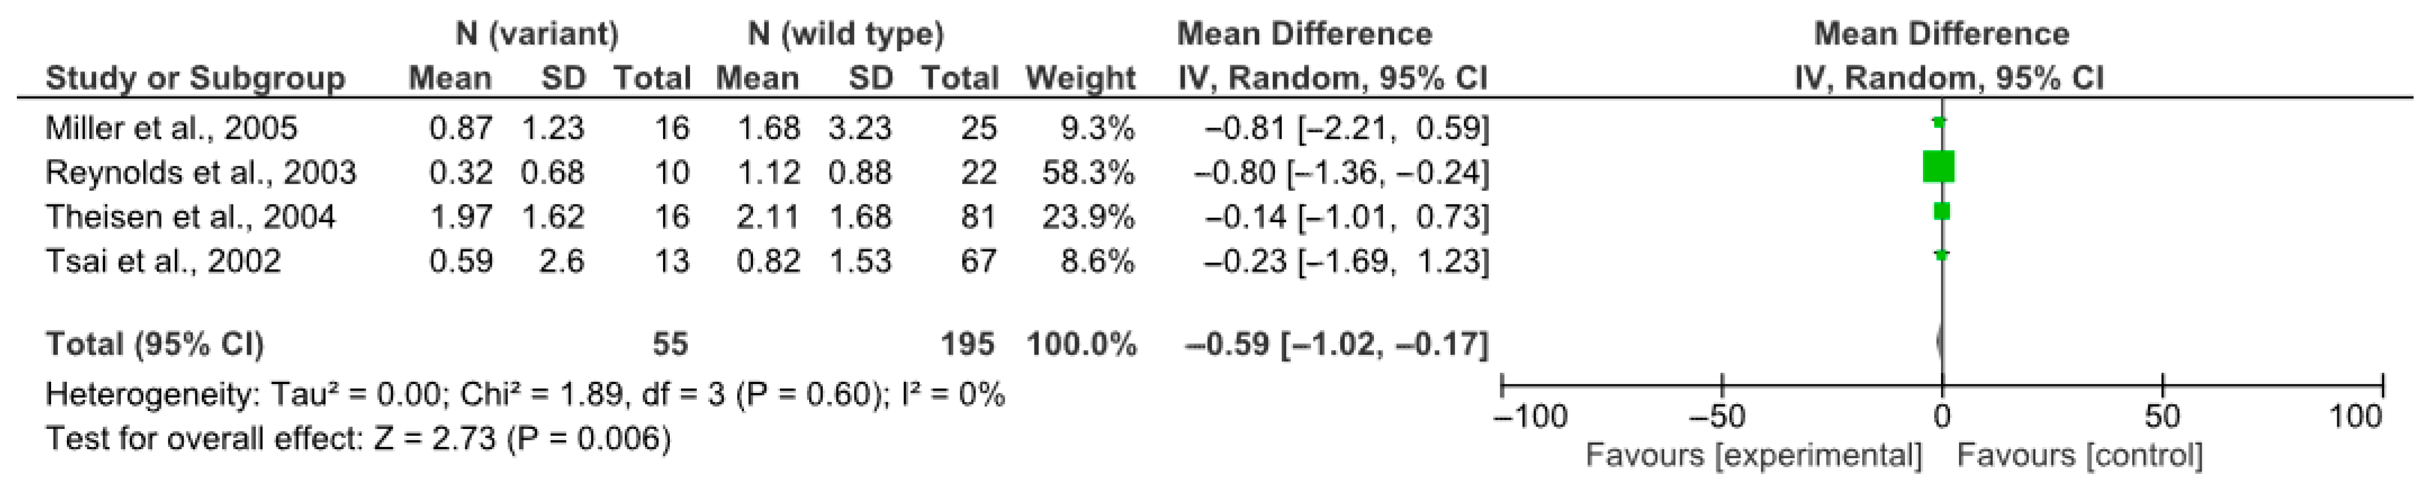Select the Reynolds et al., 2003 study label
Screen dimensions: 2422x484
(x=201, y=173)
